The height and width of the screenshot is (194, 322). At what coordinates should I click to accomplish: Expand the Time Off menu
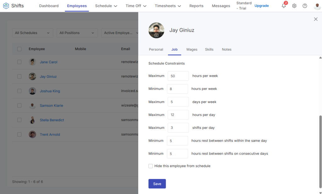pos(136,6)
